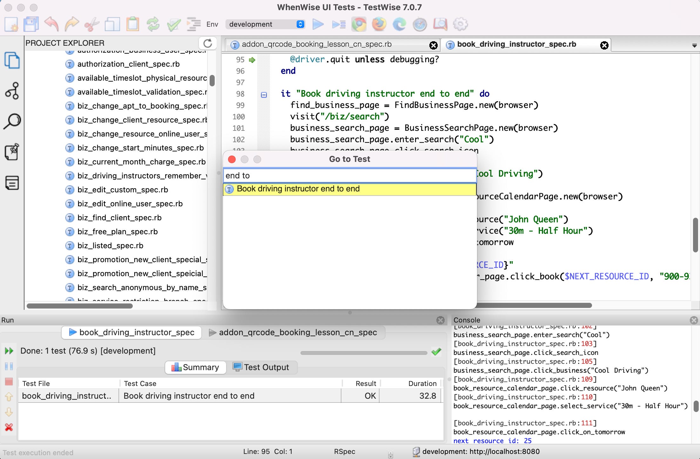Click the test progress bar
Viewport: 700px width, 459px height.
[x=364, y=353]
